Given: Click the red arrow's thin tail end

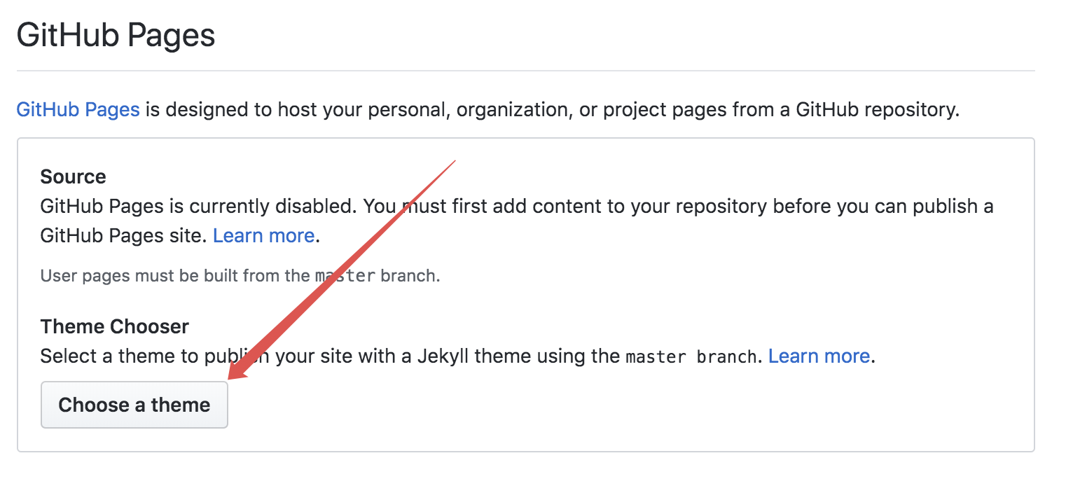Looking at the screenshot, I should pyautogui.click(x=455, y=161).
